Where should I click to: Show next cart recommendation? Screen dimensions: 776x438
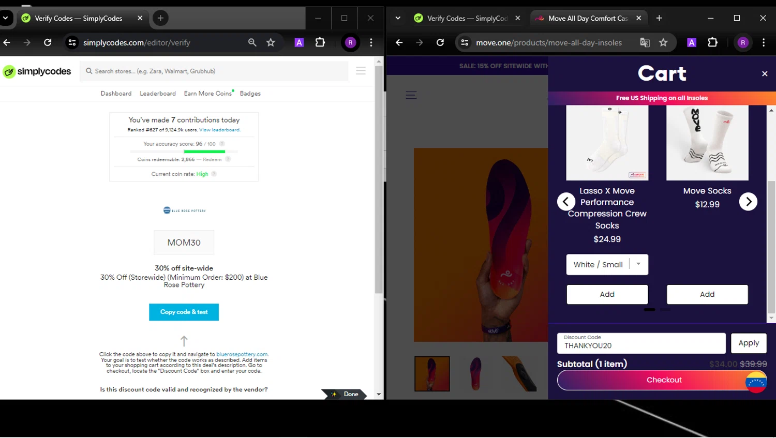coord(748,202)
